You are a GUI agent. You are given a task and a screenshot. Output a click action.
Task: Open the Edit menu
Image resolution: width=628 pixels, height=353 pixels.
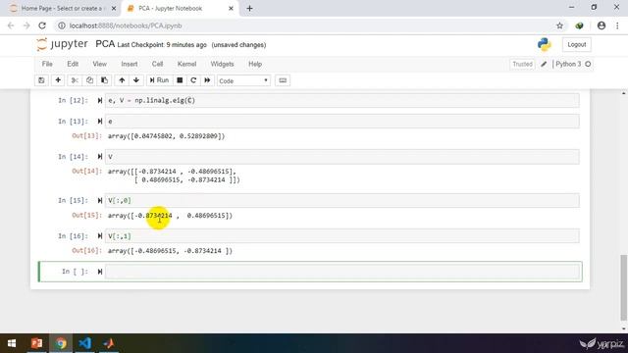tap(73, 64)
